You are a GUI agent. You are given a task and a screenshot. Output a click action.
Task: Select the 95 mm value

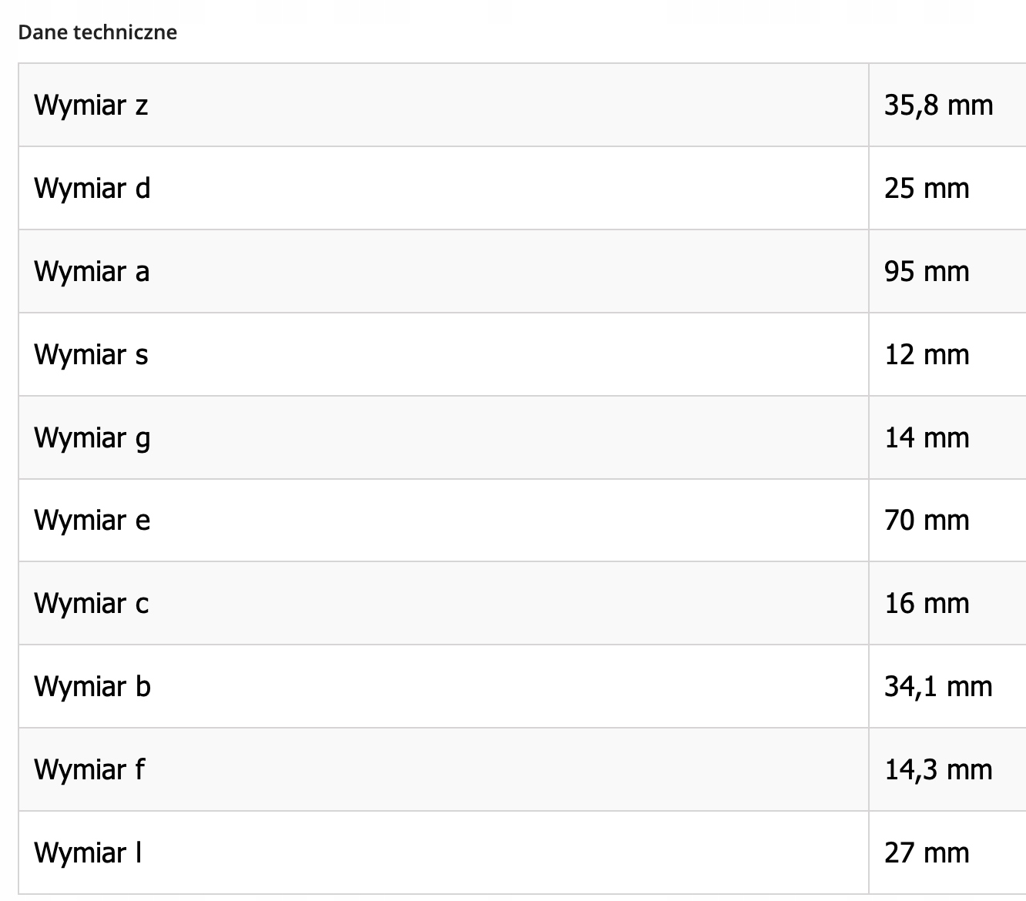[x=927, y=271]
